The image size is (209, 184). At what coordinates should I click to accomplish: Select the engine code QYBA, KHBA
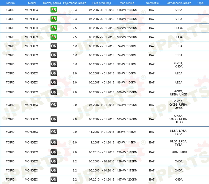pyautogui.click(x=179, y=65)
